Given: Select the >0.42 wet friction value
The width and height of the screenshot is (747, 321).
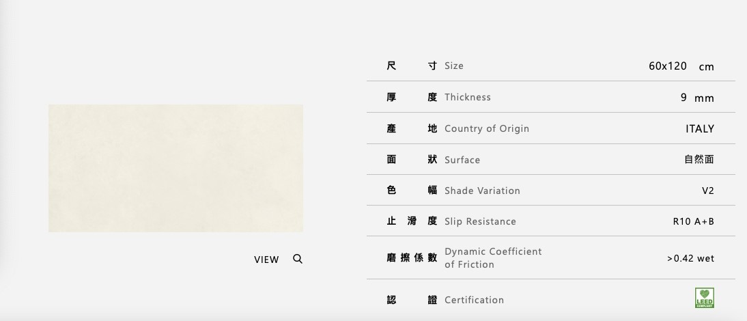Looking at the screenshot, I should click(690, 258).
